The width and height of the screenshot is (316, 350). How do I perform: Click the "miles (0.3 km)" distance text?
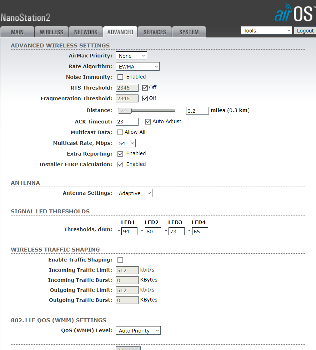pyautogui.click(x=230, y=110)
